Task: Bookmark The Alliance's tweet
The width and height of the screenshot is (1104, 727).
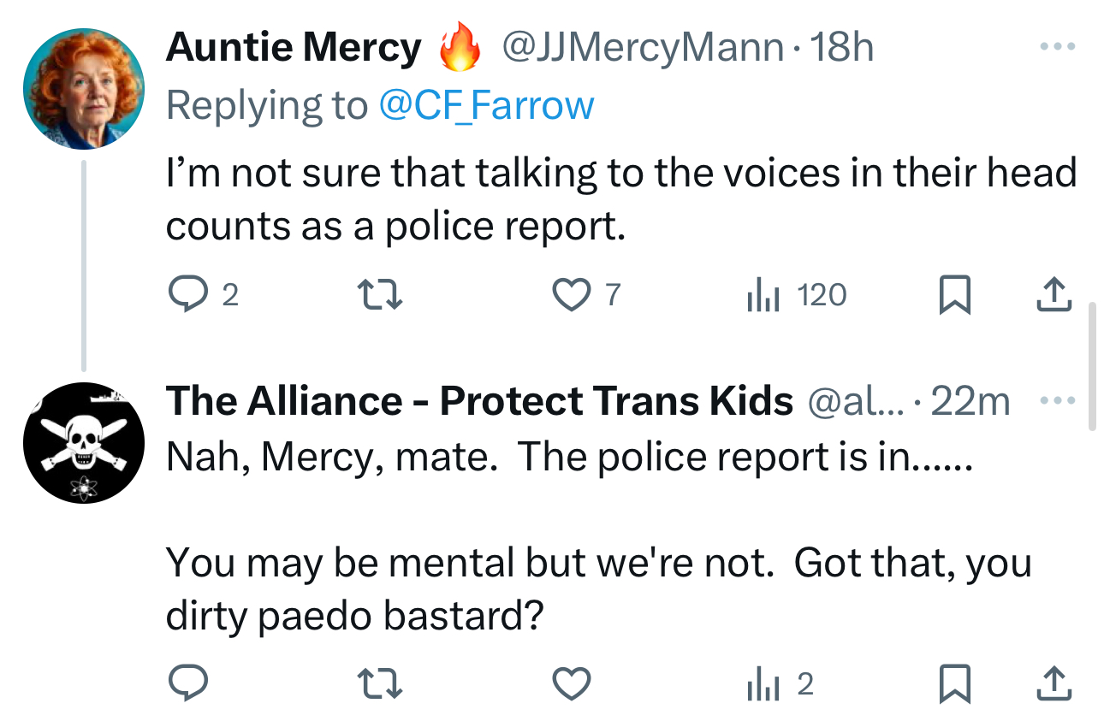Action: [954, 683]
